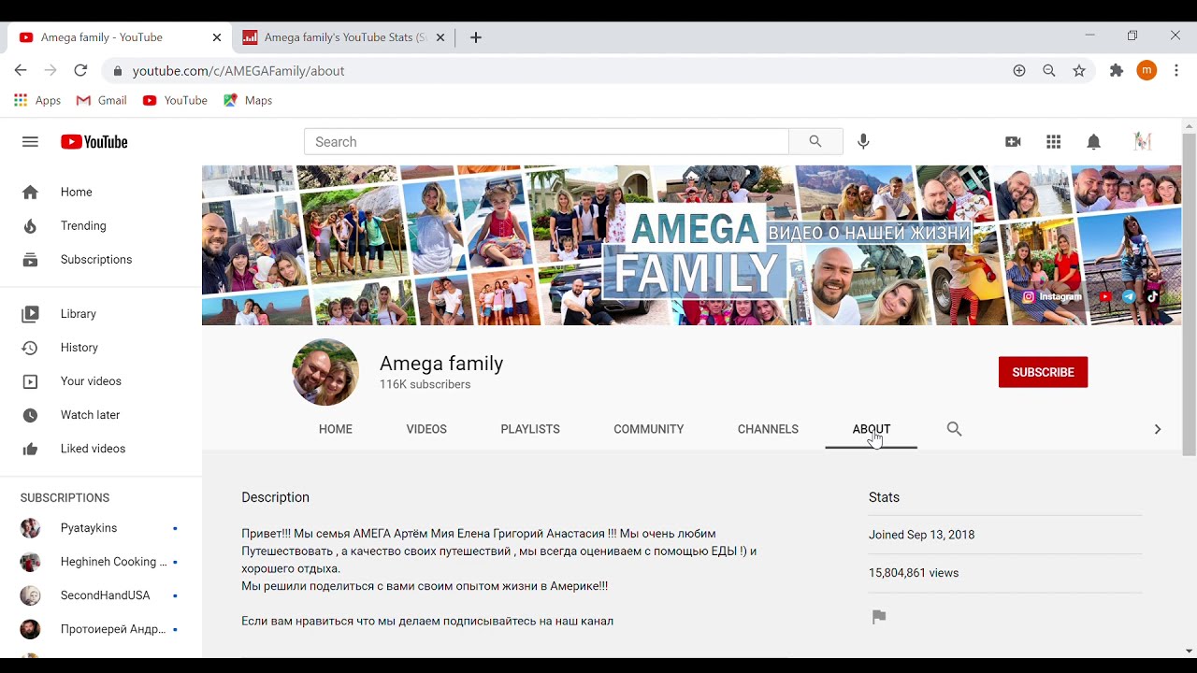
Task: Click the 15,804,861 views stat
Action: (x=914, y=573)
